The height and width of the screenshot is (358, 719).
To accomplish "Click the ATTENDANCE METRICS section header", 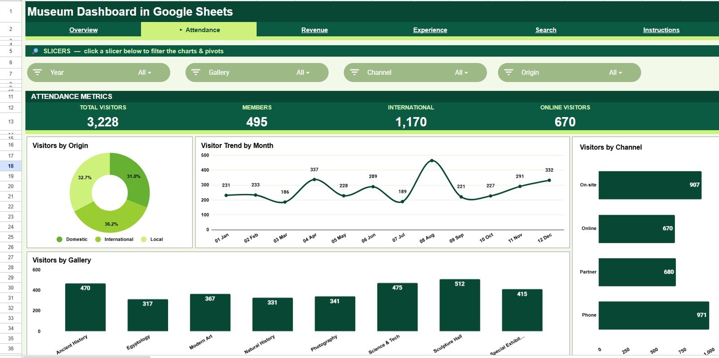I will click(x=72, y=96).
